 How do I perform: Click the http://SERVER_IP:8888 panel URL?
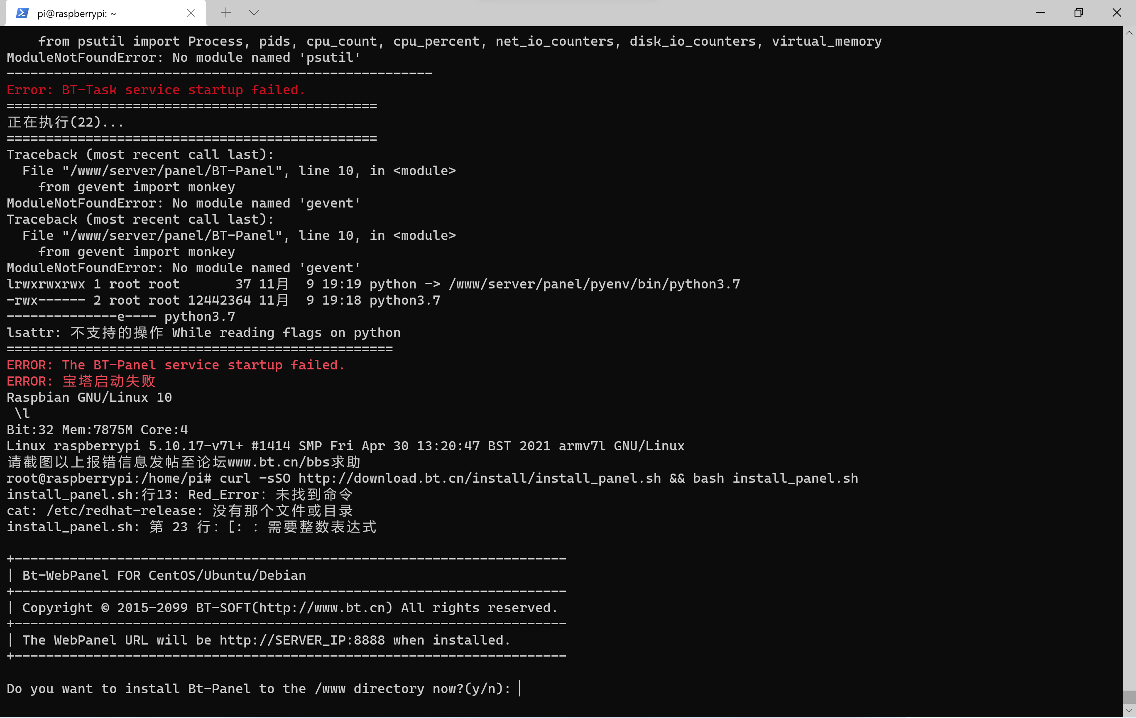pyautogui.click(x=302, y=640)
